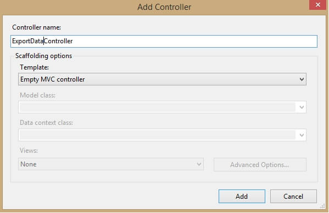The height and width of the screenshot is (213, 329).
Task: Dismiss dialog with the Cancel button
Action: 293,196
